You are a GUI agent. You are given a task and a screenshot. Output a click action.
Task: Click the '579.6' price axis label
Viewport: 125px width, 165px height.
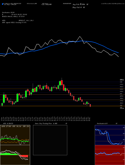tap(121, 101)
